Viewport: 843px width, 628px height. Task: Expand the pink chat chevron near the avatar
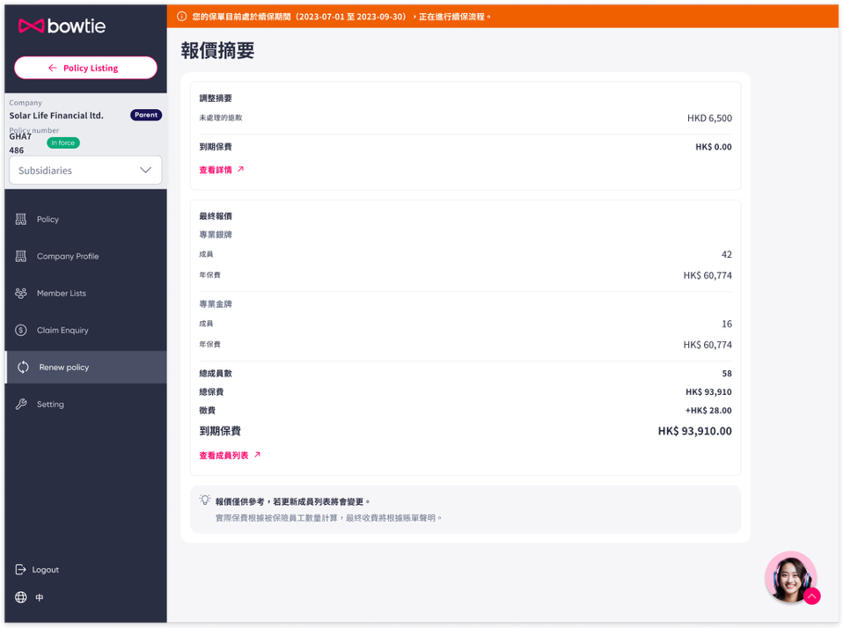[x=811, y=596]
